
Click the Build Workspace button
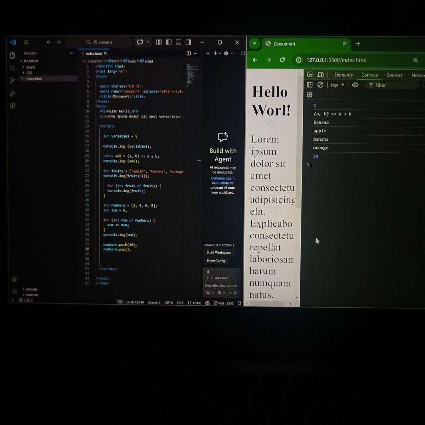coord(219,253)
